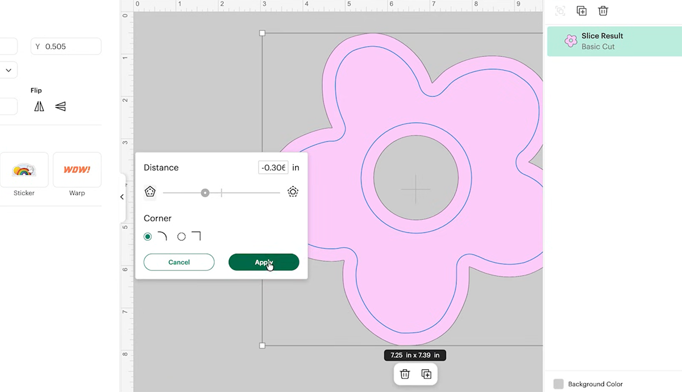Image resolution: width=682 pixels, height=392 pixels.
Task: Click the Slice Result flower thumbnail
Action: coord(571,41)
